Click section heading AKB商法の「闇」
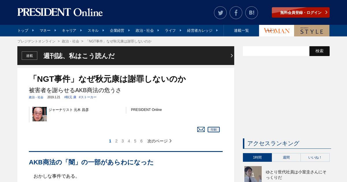Screen dimensions: 347x182 coord(91,162)
